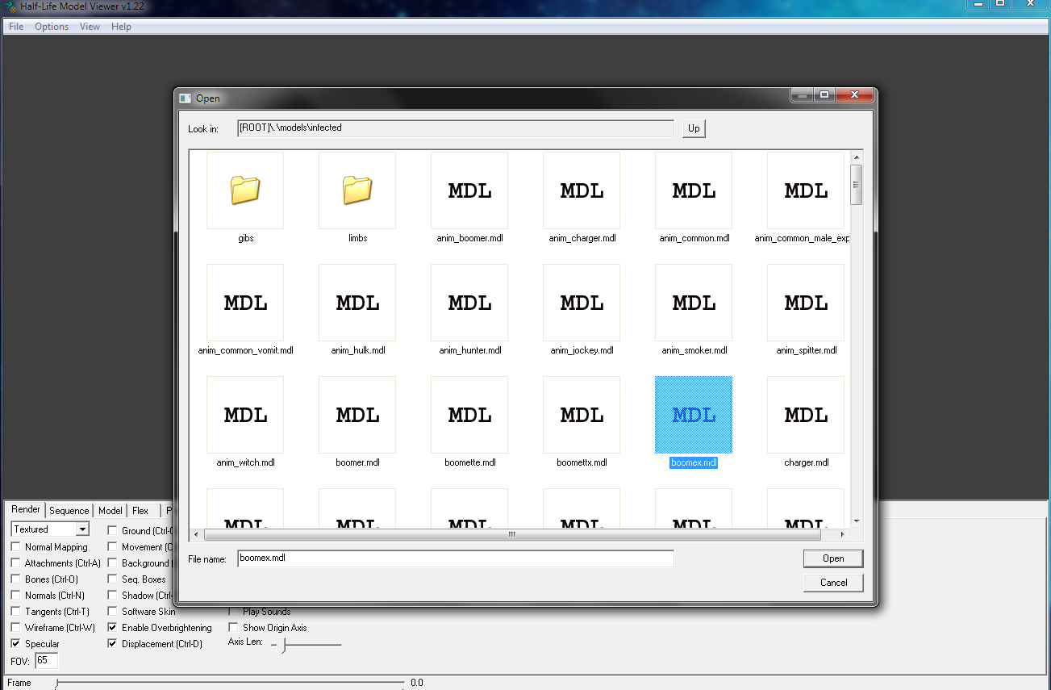Select the anim_hunter.mdl file icon
The image size is (1051, 690).
[469, 303]
